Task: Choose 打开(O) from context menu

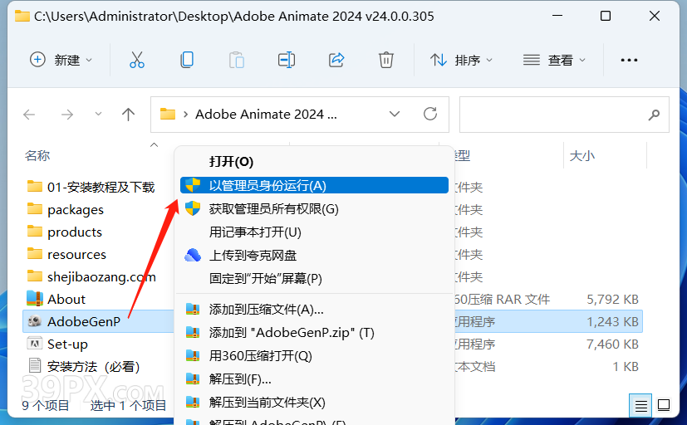Action: pos(314,162)
